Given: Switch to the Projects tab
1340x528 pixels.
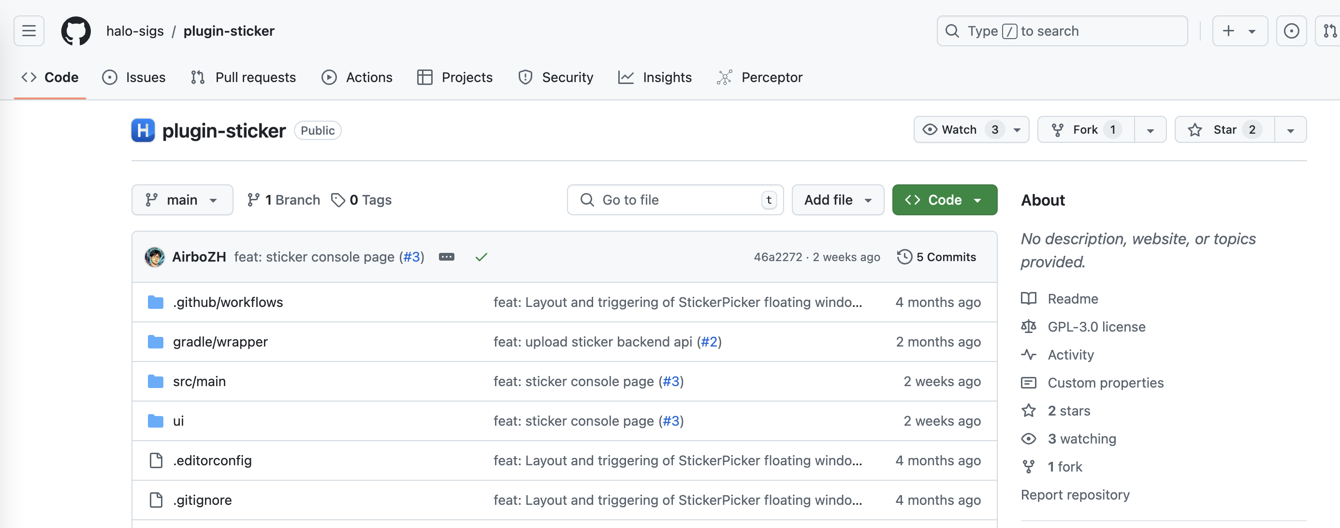Looking at the screenshot, I should click(x=454, y=77).
